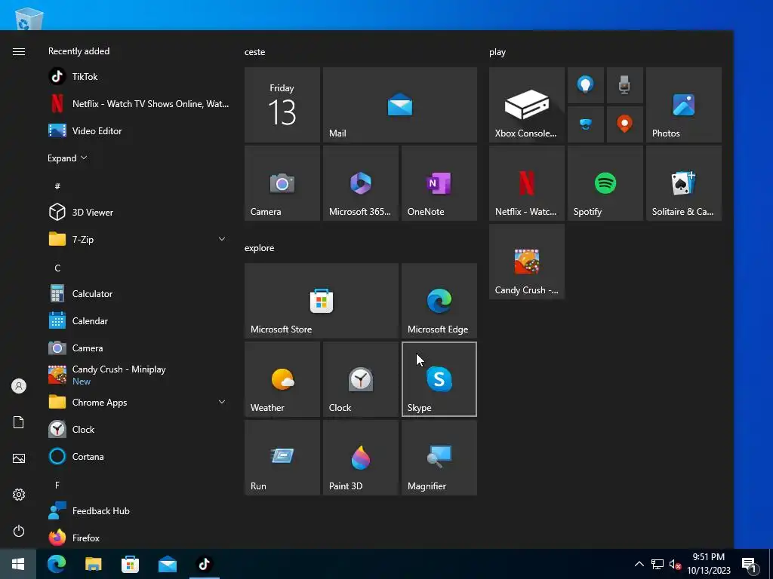The height and width of the screenshot is (579, 773).
Task: Click the Windows Start button on taskbar
Action: [18, 564]
